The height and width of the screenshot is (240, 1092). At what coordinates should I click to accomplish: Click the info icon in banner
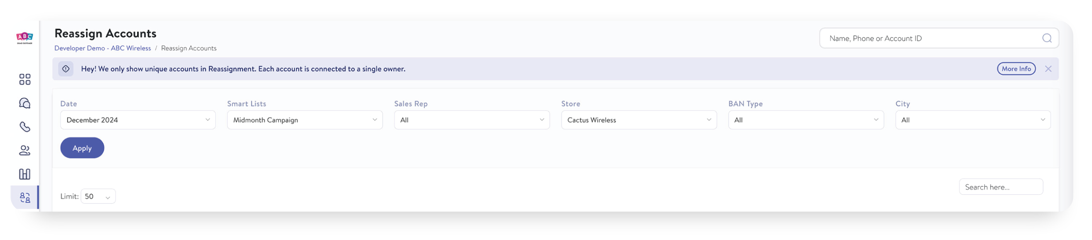pyautogui.click(x=66, y=69)
